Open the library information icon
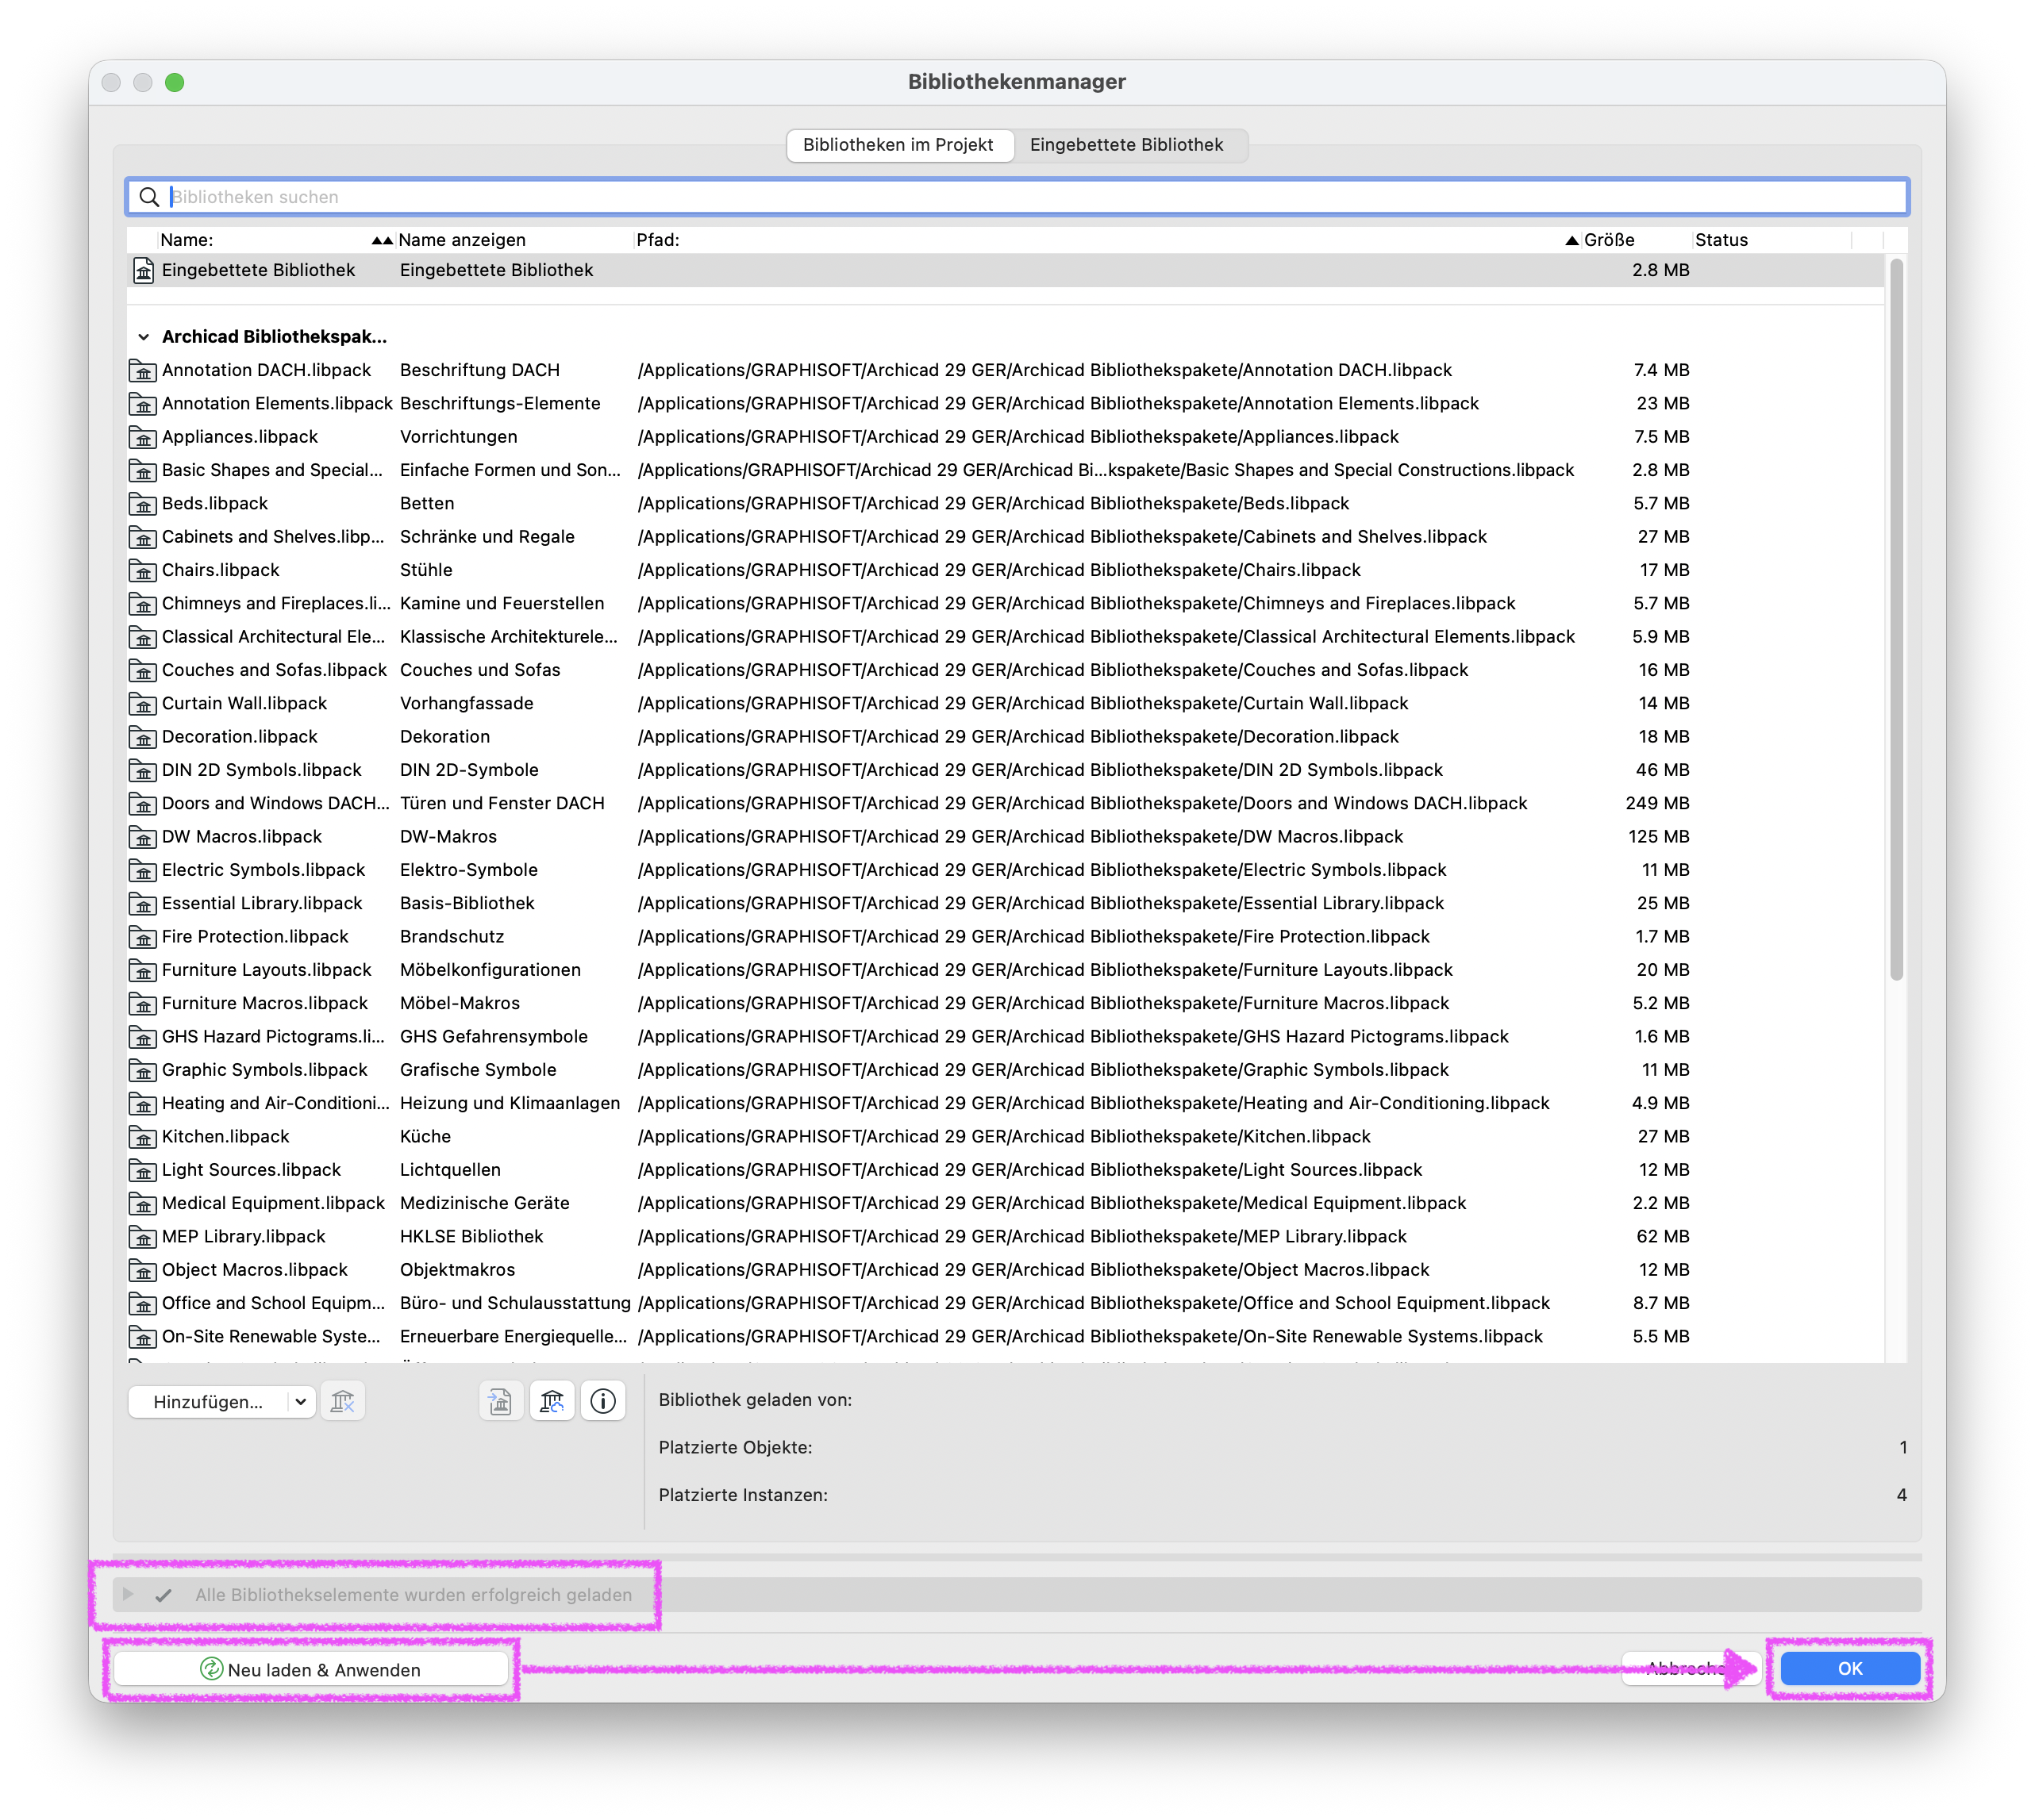Screen dimensions: 2035x1820 602,1401
